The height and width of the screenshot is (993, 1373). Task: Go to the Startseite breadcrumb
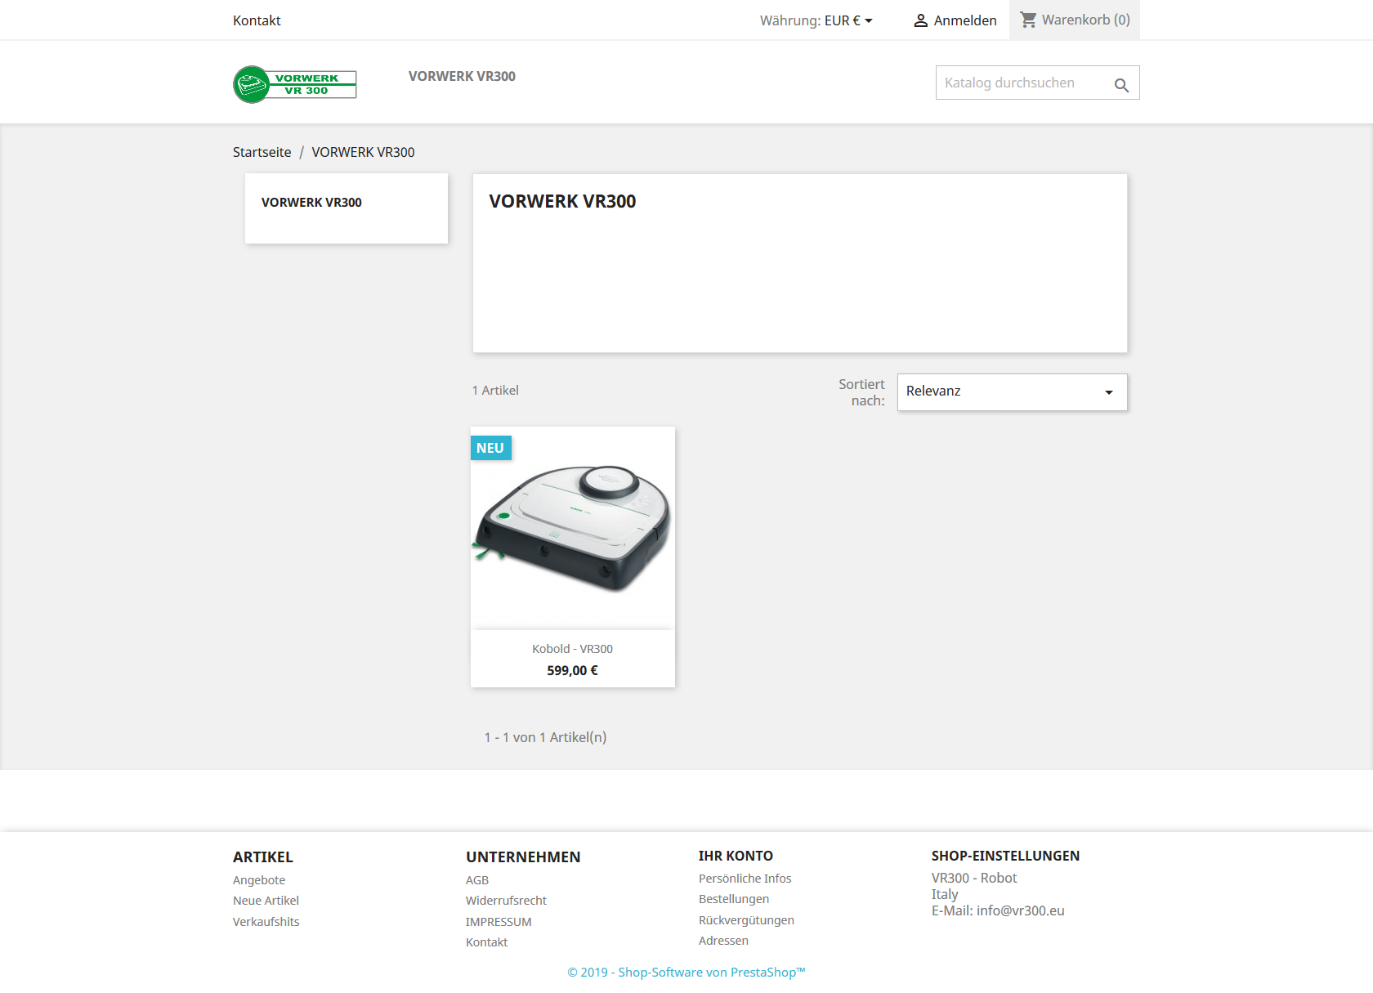(x=262, y=152)
